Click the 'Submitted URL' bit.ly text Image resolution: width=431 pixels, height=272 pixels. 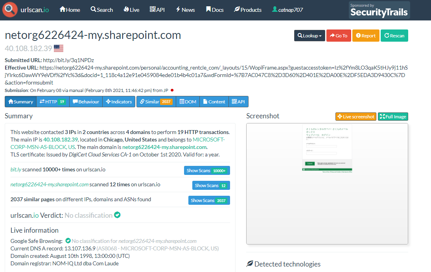[x=68, y=60]
